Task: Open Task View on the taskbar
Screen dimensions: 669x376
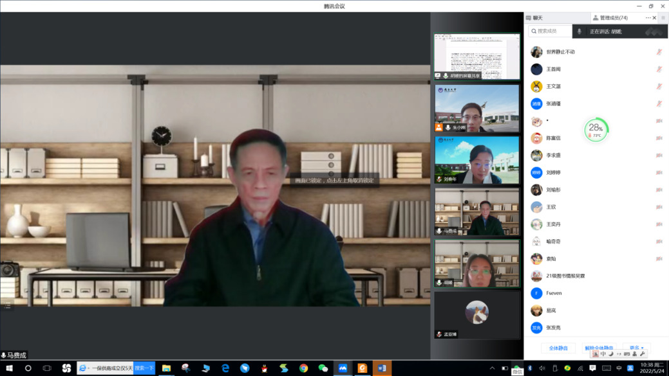Action: tap(47, 368)
